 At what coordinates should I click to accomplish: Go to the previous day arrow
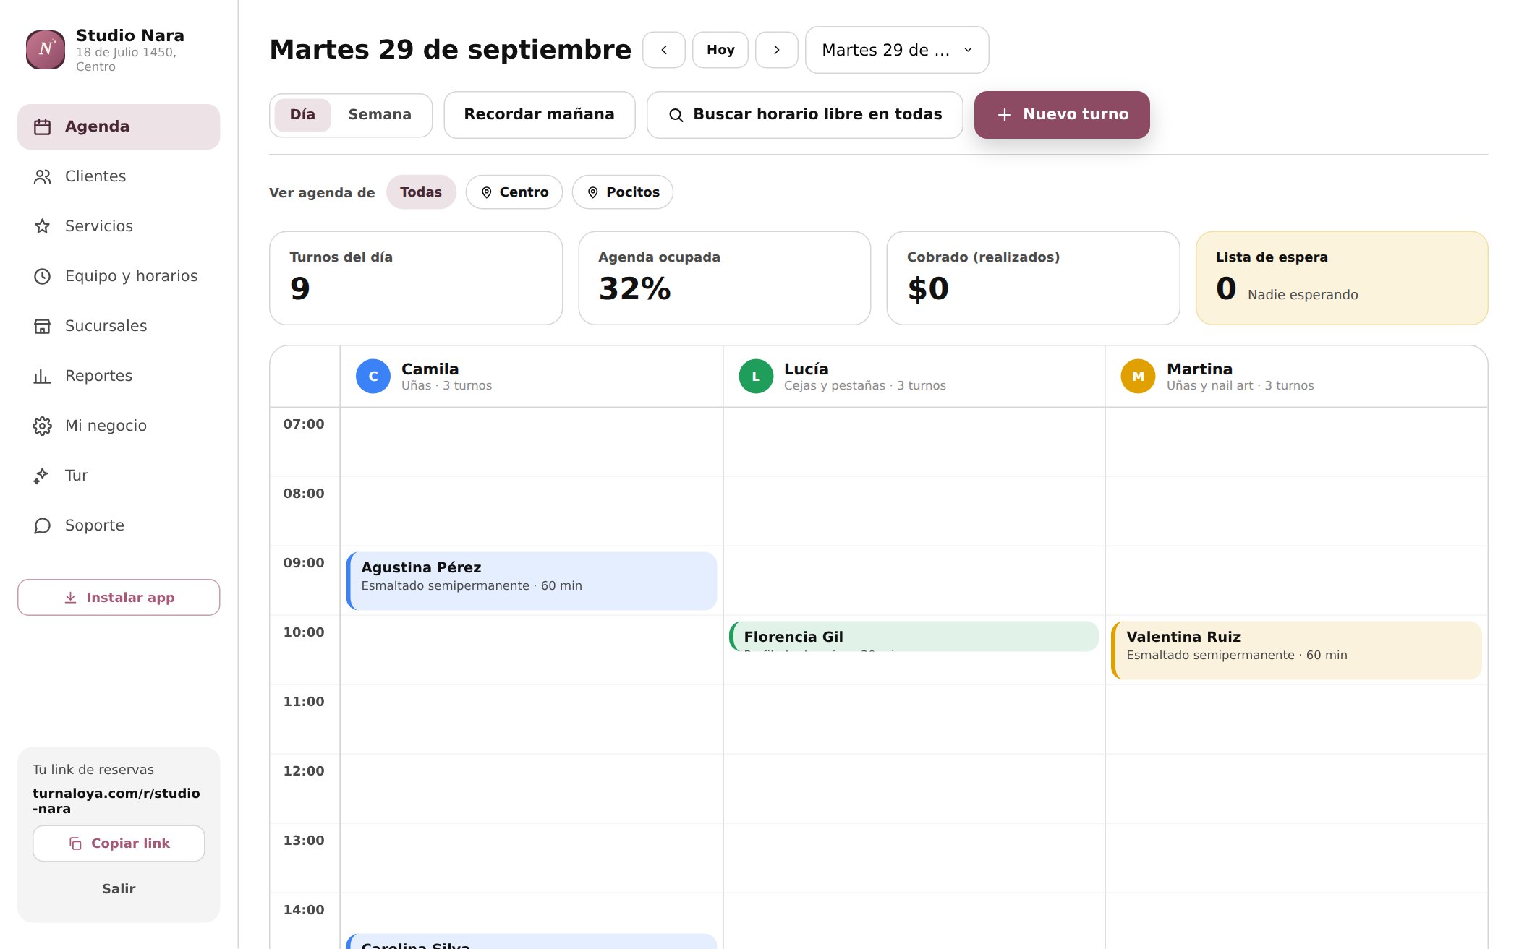664,50
